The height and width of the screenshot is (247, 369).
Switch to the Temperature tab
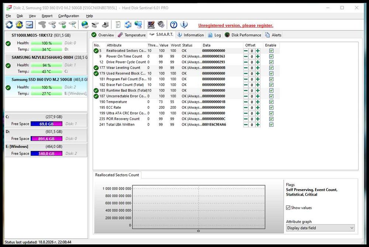[132, 35]
